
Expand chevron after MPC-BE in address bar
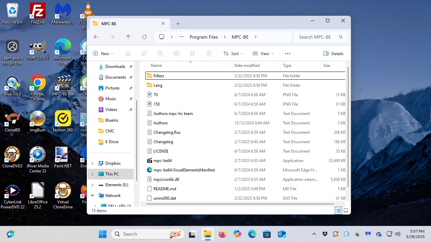pyautogui.click(x=256, y=37)
